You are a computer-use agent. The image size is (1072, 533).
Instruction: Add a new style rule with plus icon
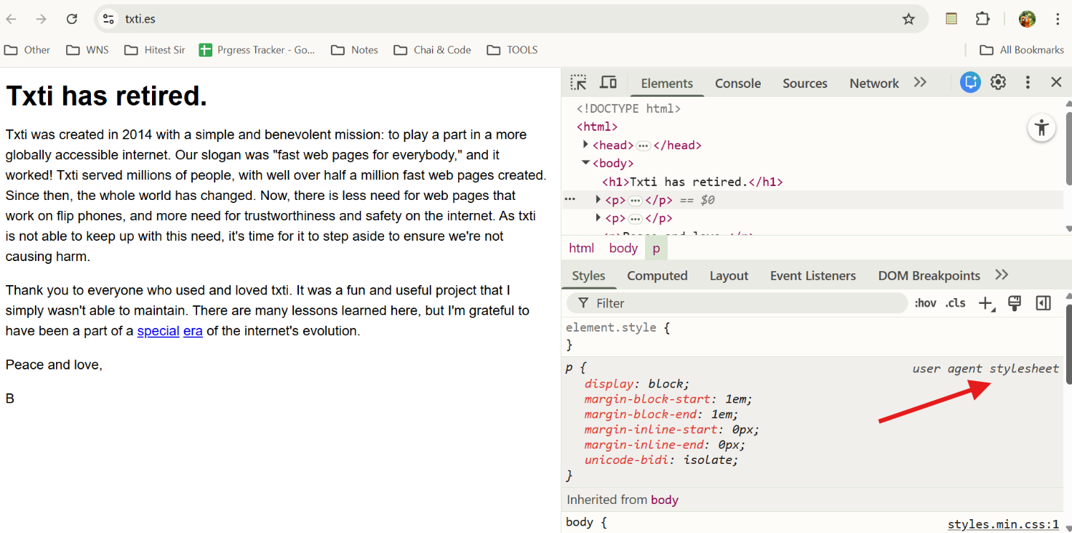point(985,303)
